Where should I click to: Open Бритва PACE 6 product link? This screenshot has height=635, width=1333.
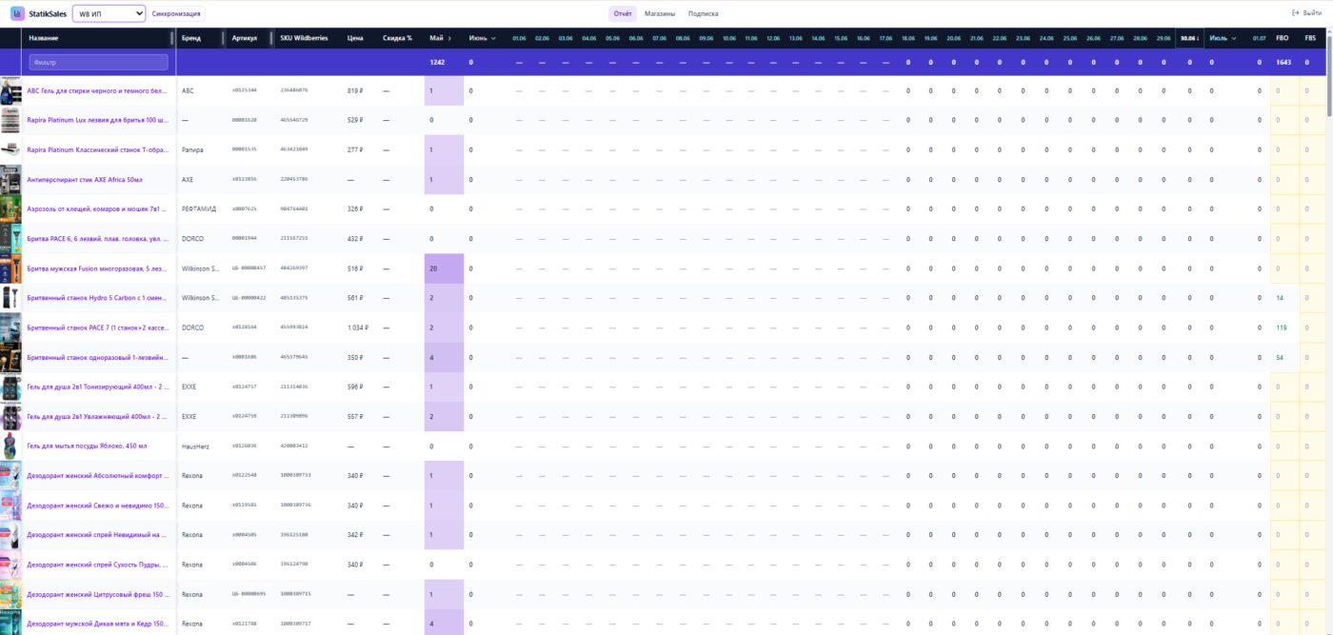pos(97,239)
